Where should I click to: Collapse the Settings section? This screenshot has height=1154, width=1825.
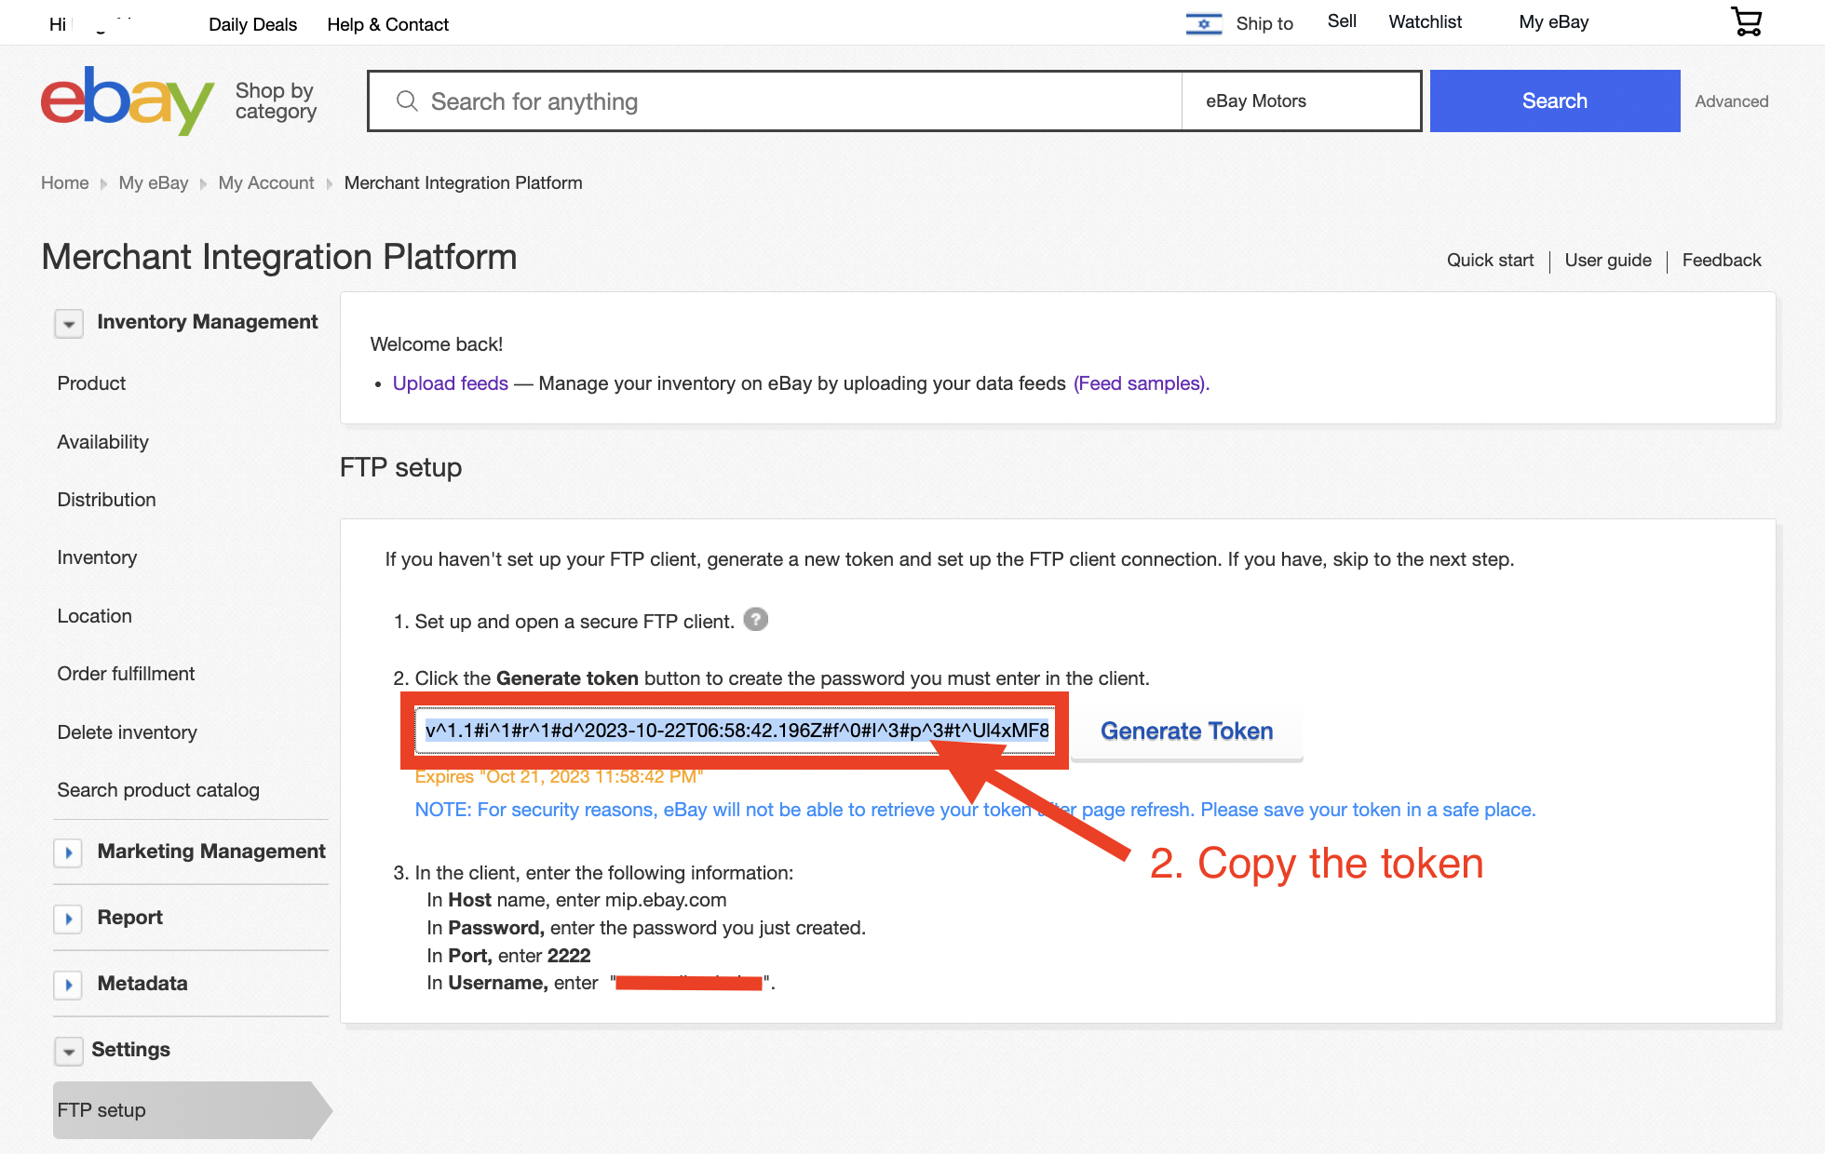(x=69, y=1051)
